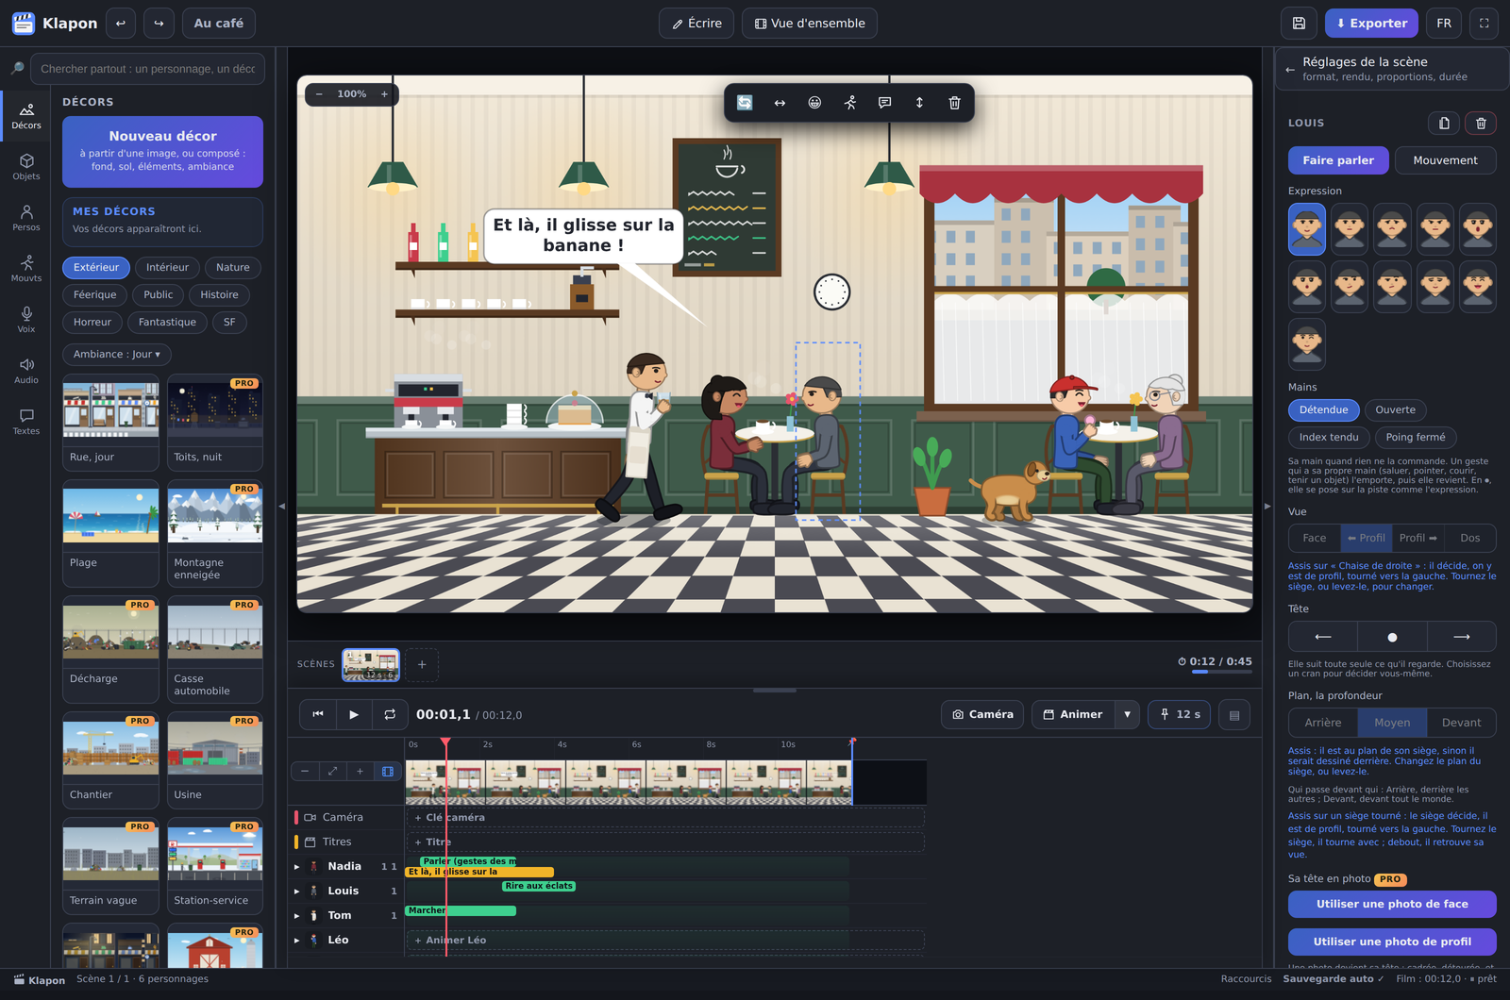Toggle loop playback button

coord(390,714)
